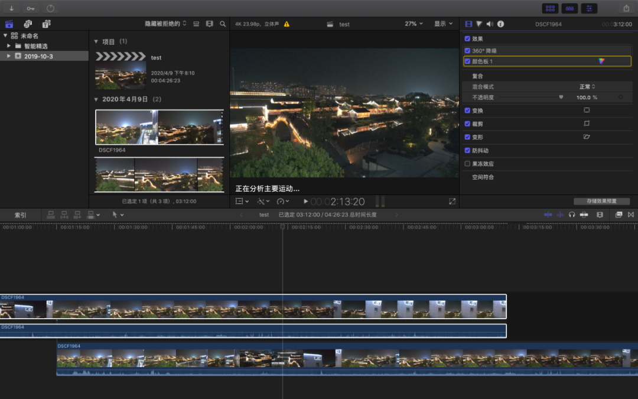
Task: Append clip to storyline button
Action: click(x=77, y=215)
